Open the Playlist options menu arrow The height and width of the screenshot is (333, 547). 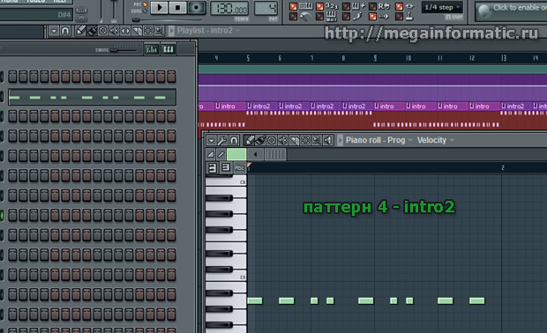tap(54, 31)
